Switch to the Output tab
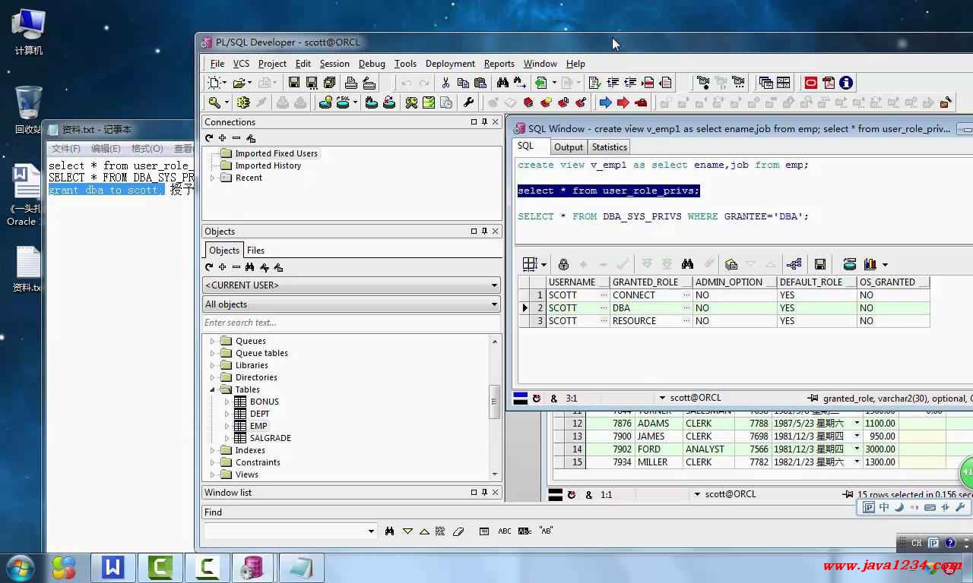Image resolution: width=973 pixels, height=583 pixels. (x=568, y=147)
